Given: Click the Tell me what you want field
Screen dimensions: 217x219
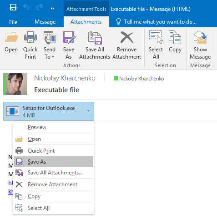Looking at the screenshot, I should click(160, 22).
